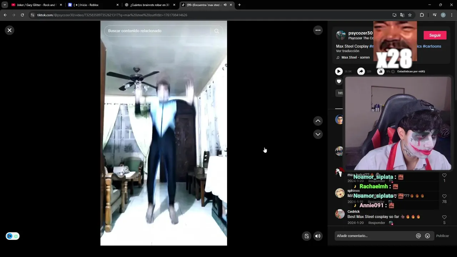Close the Joker / Gary Glitter tab
Screen dimensions: 457x257
pos(61,5)
